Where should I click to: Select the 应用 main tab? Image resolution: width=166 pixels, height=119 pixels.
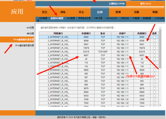pyautogui.click(x=100, y=12)
